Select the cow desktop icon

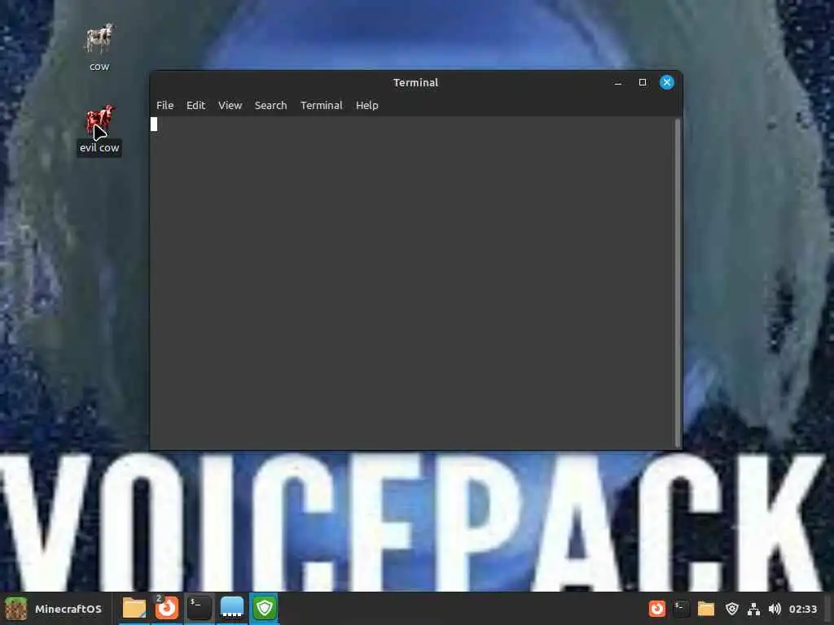tap(99, 46)
